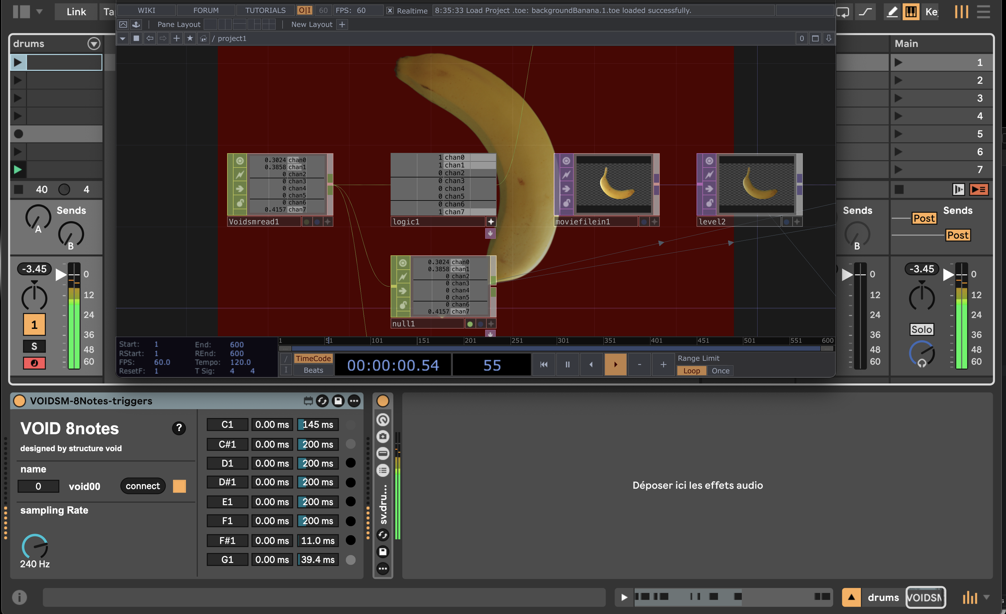Open the TUTORIALS tab
The width and height of the screenshot is (1006, 614).
coord(265,10)
